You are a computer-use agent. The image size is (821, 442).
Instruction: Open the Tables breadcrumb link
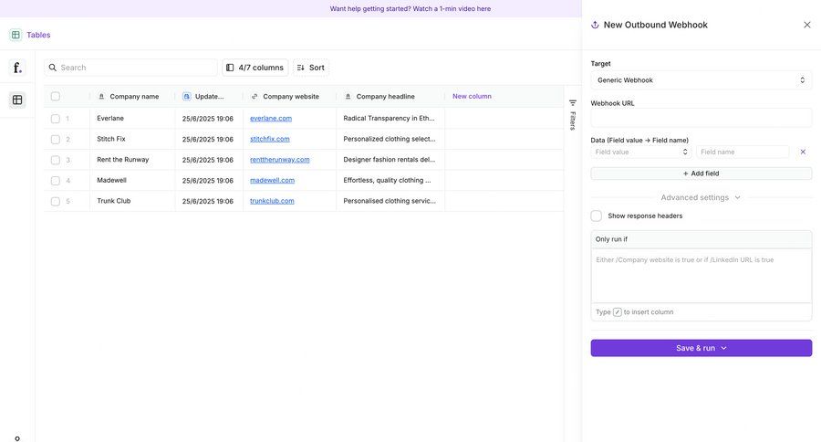pyautogui.click(x=38, y=35)
